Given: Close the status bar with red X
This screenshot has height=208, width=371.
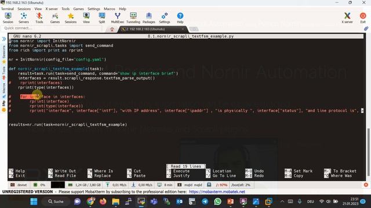Looking at the screenshot, I should tap(366, 185).
